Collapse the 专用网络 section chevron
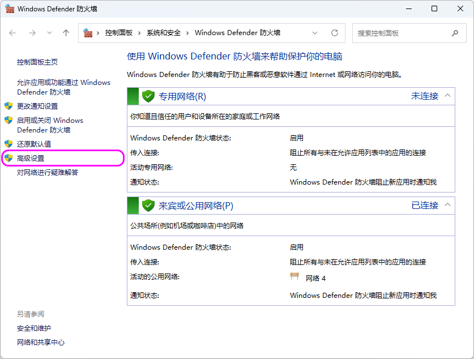 (448, 96)
